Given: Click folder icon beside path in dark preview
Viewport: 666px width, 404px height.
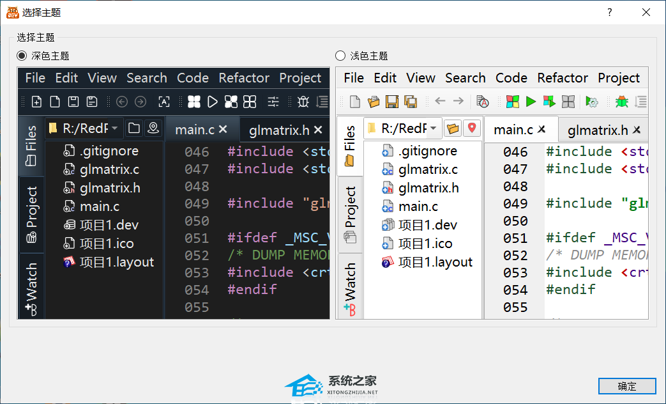Looking at the screenshot, I should (x=134, y=128).
